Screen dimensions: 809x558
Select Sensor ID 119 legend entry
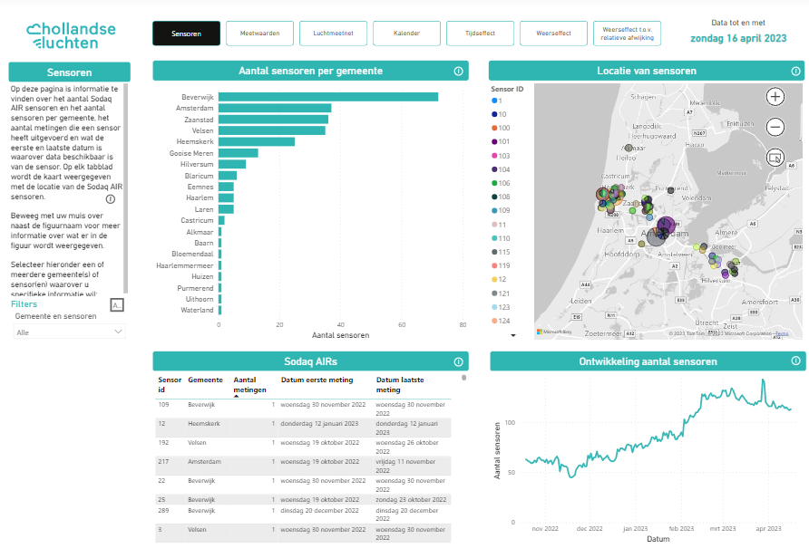501,265
